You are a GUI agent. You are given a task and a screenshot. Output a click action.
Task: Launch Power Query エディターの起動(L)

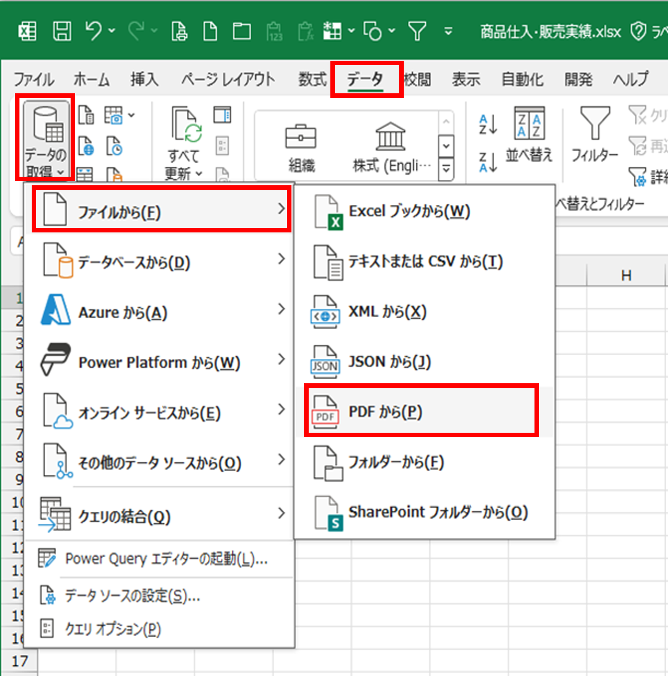point(166,559)
